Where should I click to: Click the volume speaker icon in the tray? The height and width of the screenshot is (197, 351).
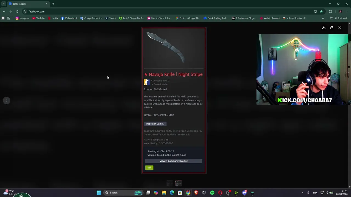click(x=326, y=193)
